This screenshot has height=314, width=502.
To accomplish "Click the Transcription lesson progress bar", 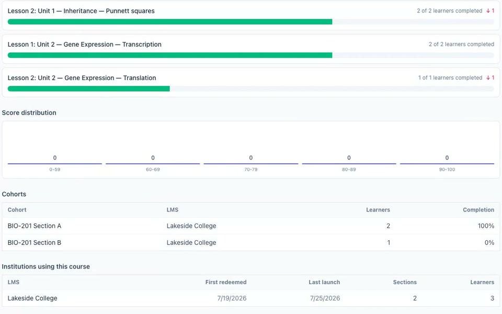I will coord(251,55).
